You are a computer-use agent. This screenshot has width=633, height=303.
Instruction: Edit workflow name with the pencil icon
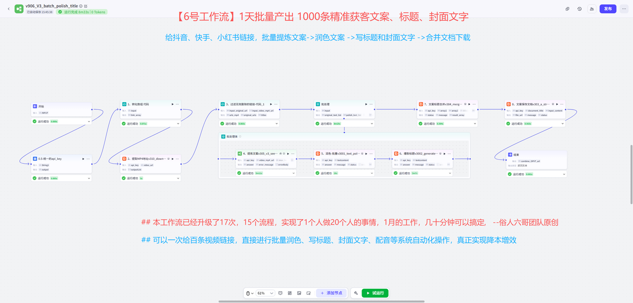click(x=86, y=6)
